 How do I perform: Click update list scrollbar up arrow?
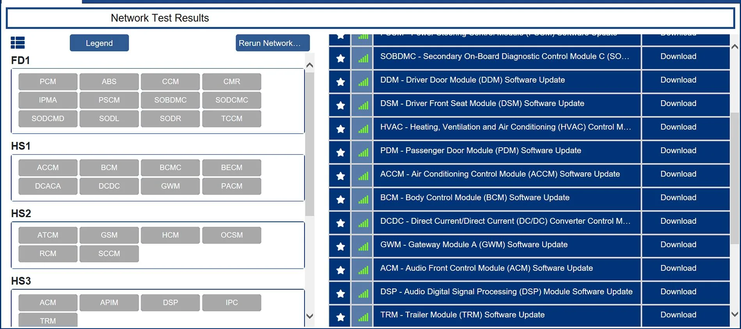[735, 47]
